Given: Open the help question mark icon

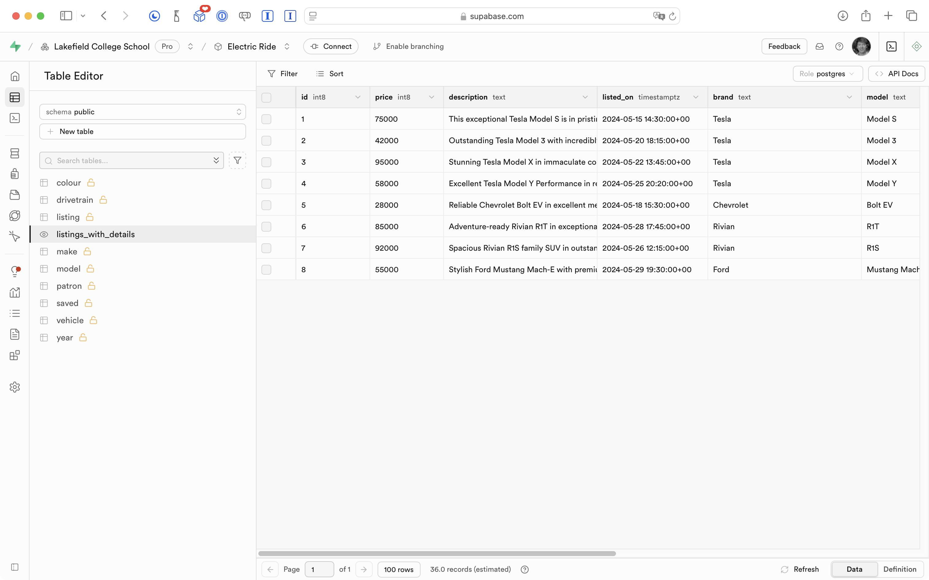Looking at the screenshot, I should tap(839, 46).
